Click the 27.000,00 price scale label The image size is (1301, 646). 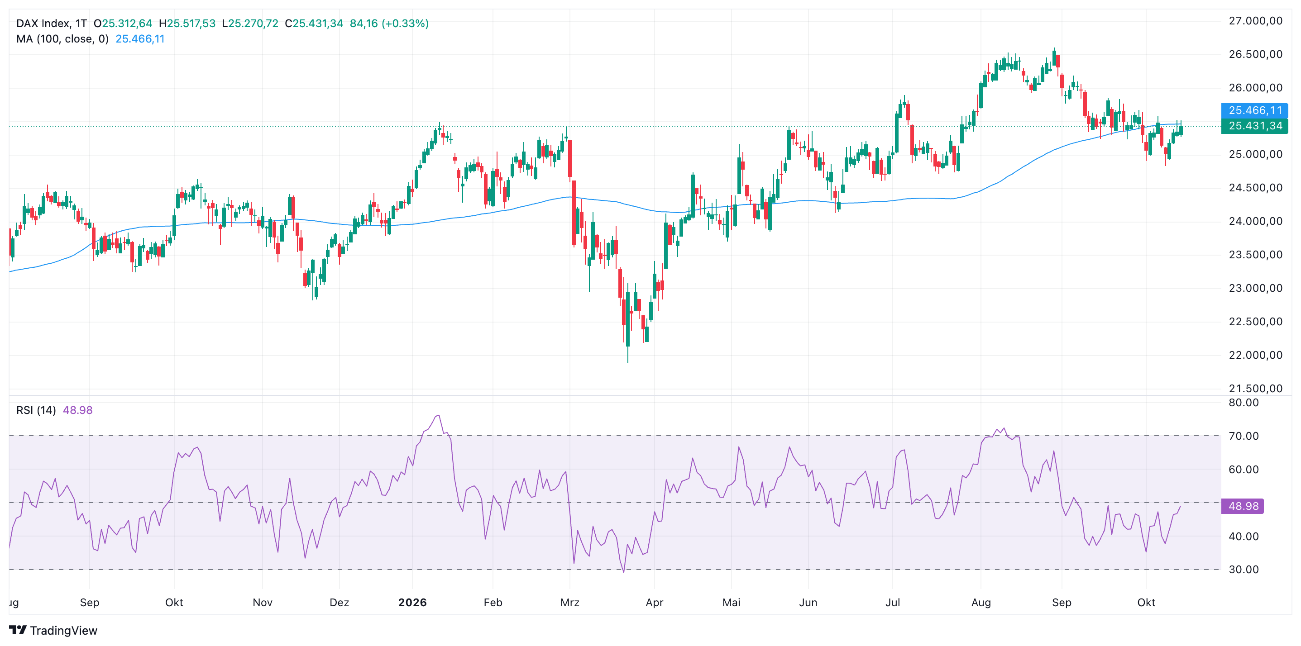(1255, 21)
